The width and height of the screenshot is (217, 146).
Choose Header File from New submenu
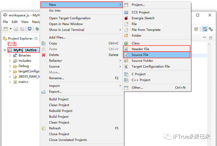tap(140, 49)
